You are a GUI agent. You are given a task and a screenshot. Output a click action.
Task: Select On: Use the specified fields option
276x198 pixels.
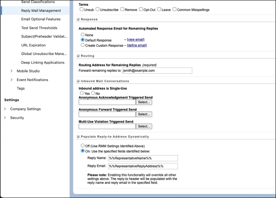point(83,151)
